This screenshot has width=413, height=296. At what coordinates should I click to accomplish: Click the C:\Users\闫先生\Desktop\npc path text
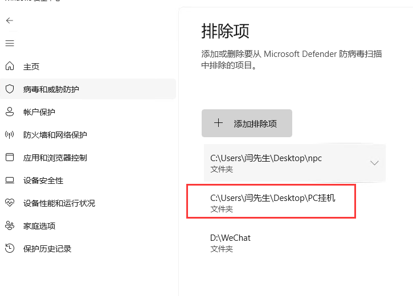point(266,158)
